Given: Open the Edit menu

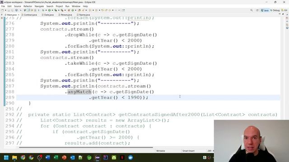Looking at the screenshot, I should coord(9,6).
